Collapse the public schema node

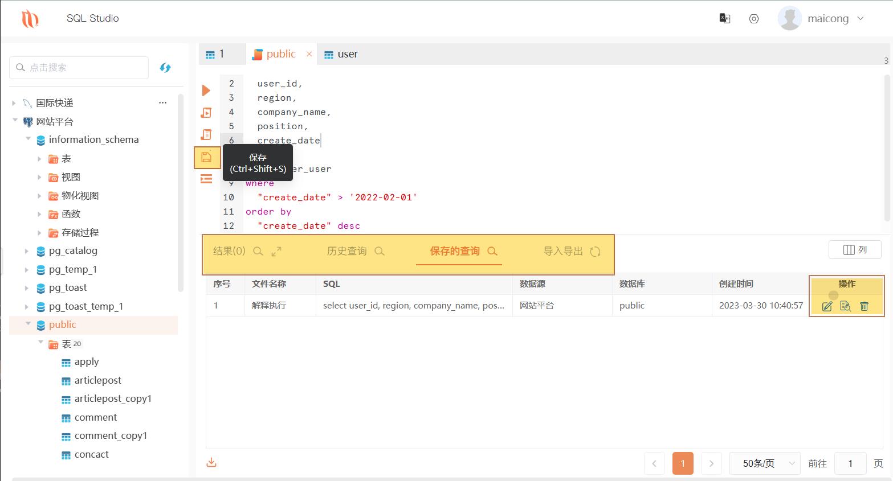pyautogui.click(x=28, y=324)
